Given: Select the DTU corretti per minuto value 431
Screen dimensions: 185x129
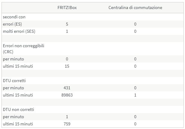Looking at the screenshot, I should coord(67,88).
